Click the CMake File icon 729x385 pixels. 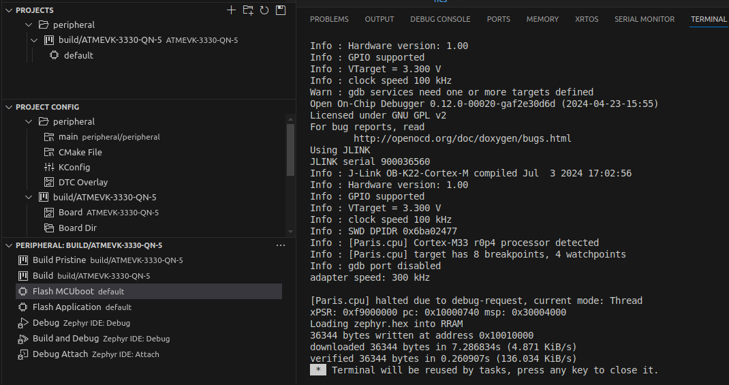pos(49,152)
